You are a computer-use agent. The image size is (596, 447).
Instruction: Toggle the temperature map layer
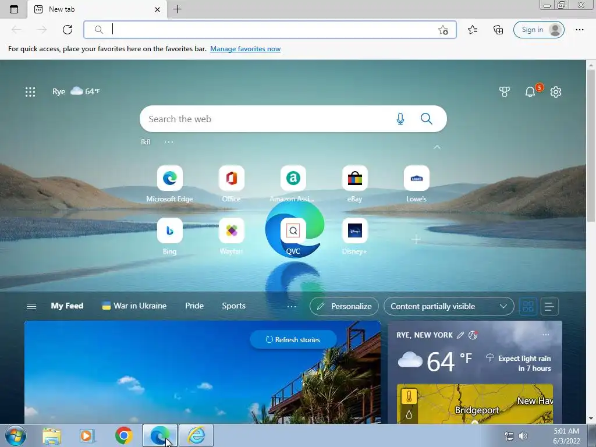[x=409, y=397]
